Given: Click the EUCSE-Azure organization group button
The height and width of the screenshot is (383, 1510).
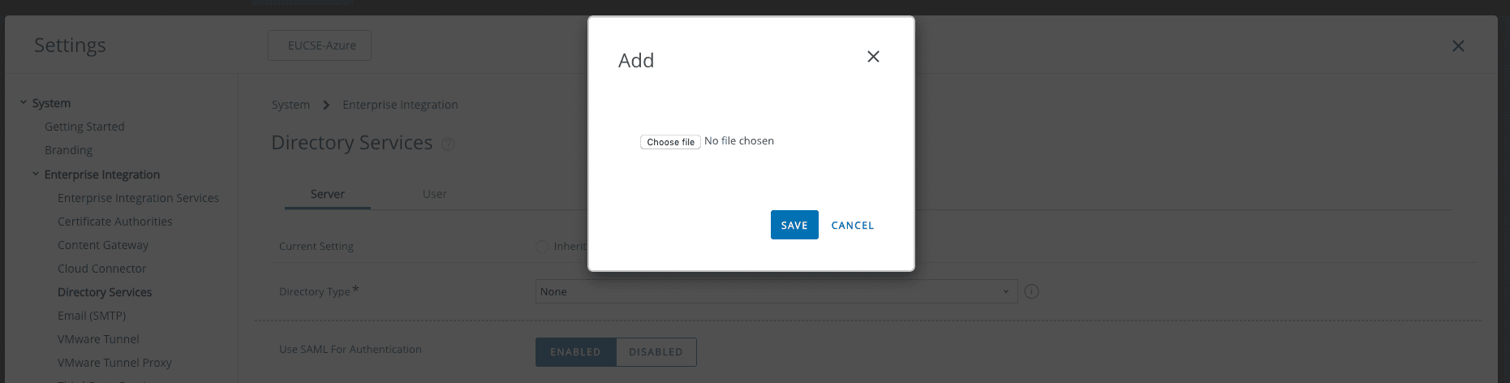Looking at the screenshot, I should click(320, 45).
